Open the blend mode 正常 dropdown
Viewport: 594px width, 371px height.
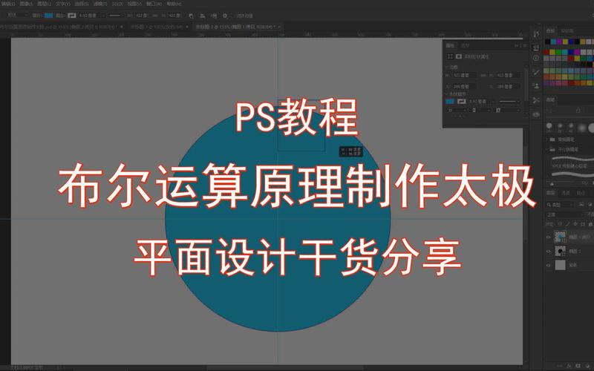click(x=564, y=214)
